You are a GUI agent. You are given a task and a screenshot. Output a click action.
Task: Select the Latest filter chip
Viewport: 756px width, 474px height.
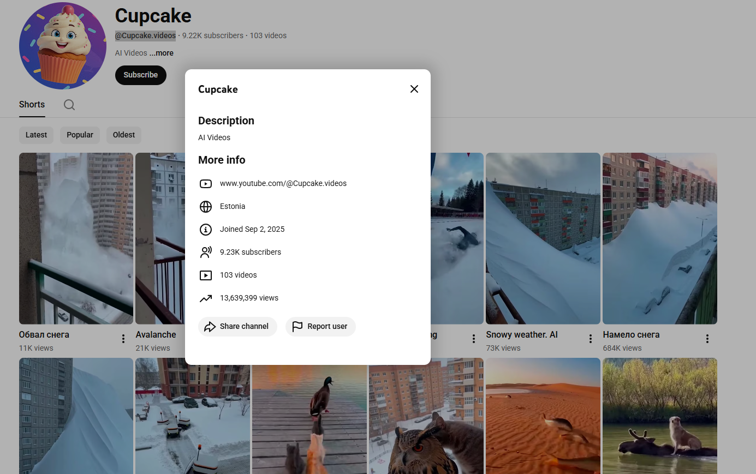tap(37, 135)
